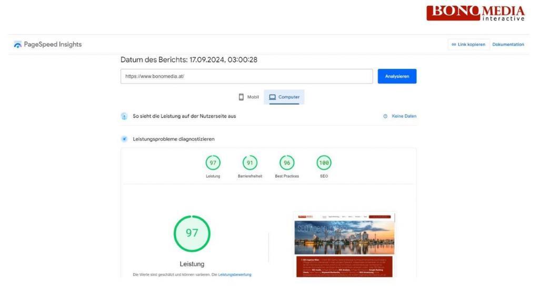This screenshot has width=539, height=289.
Task: Select the Barrierefreiheit score gauge 91
Action: click(250, 163)
